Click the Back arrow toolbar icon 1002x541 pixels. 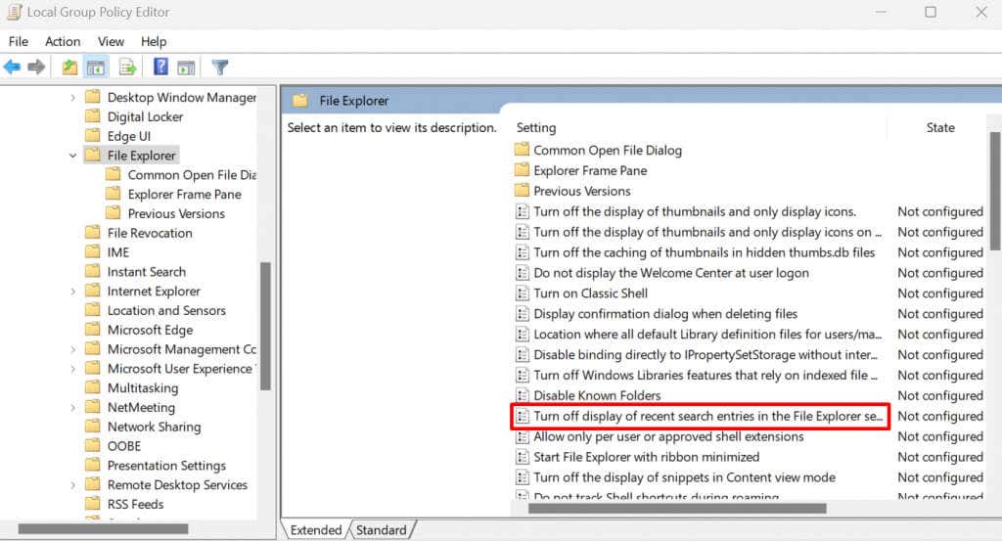(x=12, y=67)
